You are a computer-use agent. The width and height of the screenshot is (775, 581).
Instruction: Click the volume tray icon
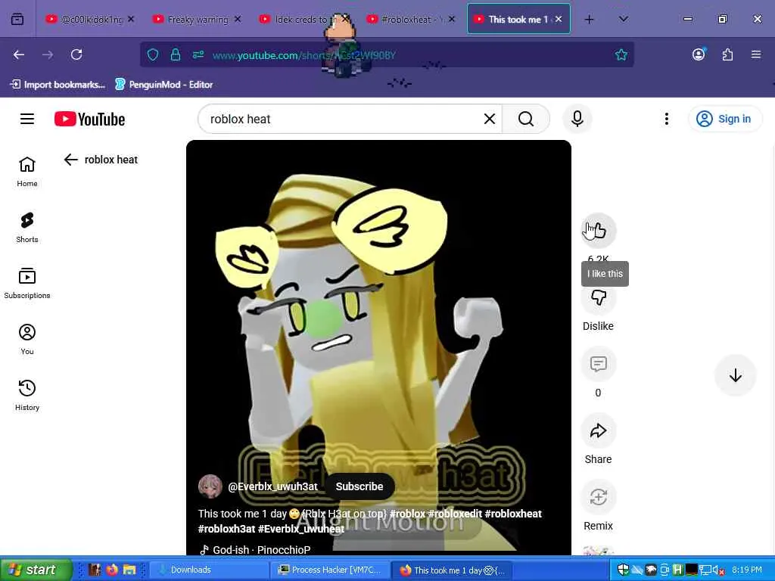click(717, 570)
